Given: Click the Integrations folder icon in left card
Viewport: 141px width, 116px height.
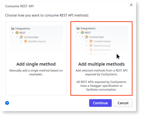Looking at the screenshot, I should click(x=13, y=28).
